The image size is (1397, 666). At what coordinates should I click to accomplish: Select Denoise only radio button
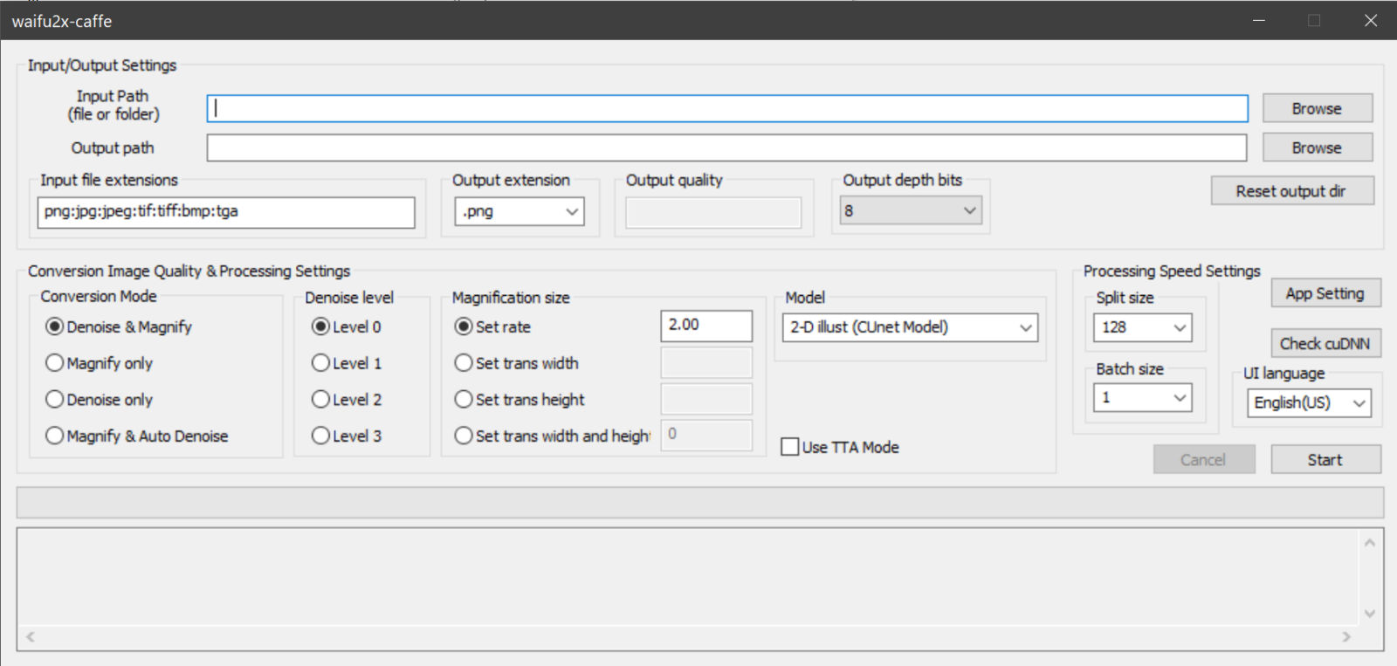pyautogui.click(x=99, y=400)
